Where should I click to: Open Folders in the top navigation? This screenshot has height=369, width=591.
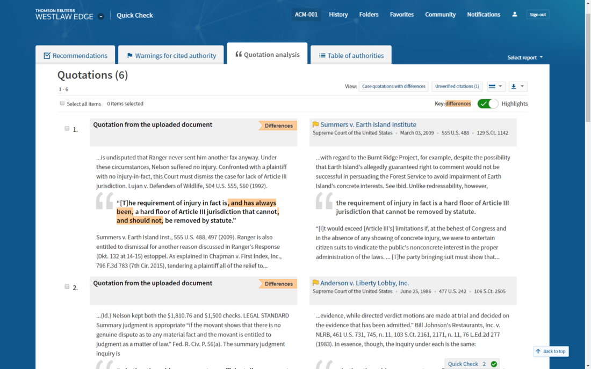[369, 14]
